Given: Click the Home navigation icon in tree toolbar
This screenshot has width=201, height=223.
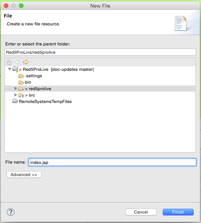Looking at the screenshot, I should (x=9, y=62).
